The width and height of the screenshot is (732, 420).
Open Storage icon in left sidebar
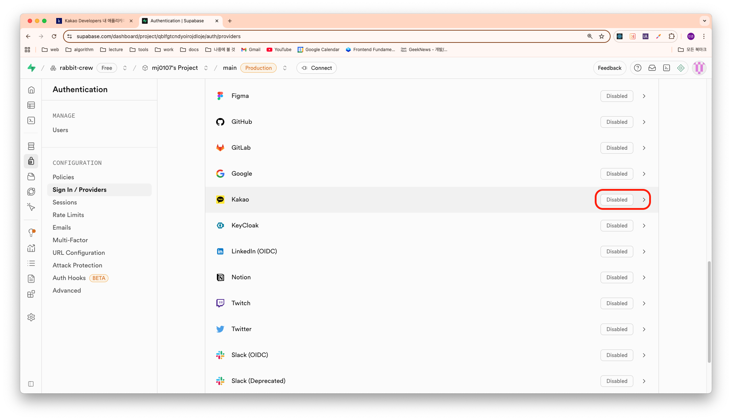coord(31,176)
